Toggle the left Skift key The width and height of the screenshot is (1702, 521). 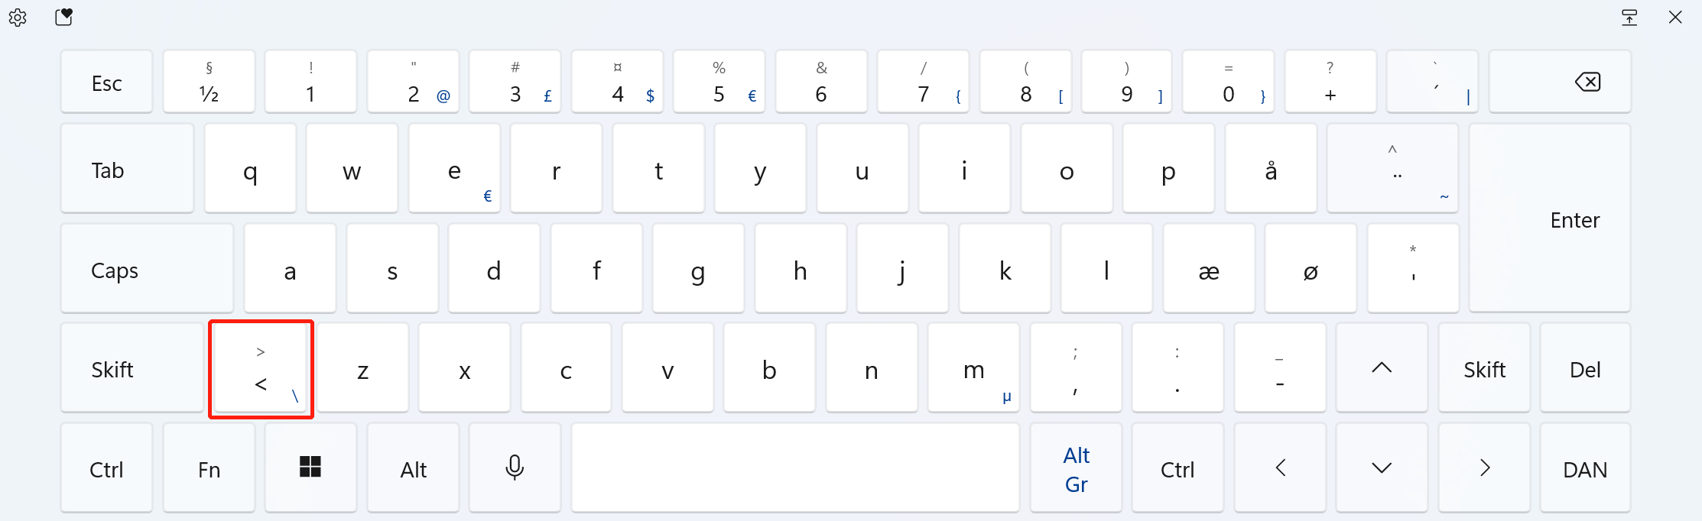coord(132,368)
